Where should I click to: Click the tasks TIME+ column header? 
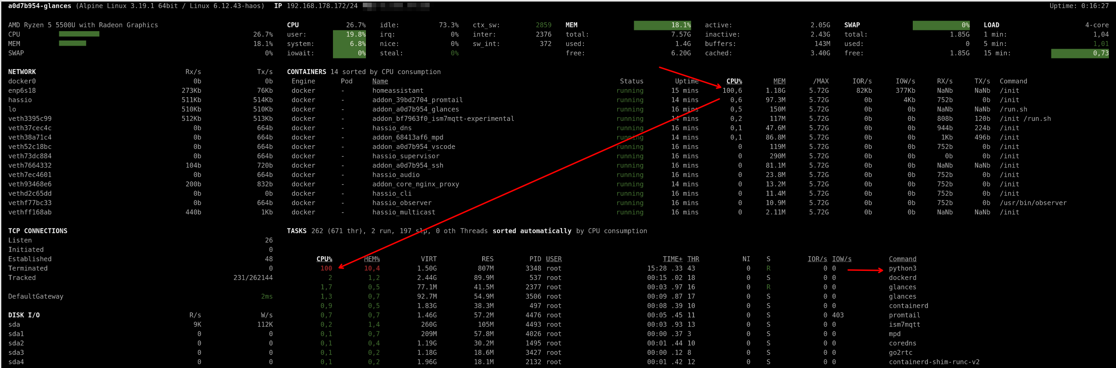[673, 259]
